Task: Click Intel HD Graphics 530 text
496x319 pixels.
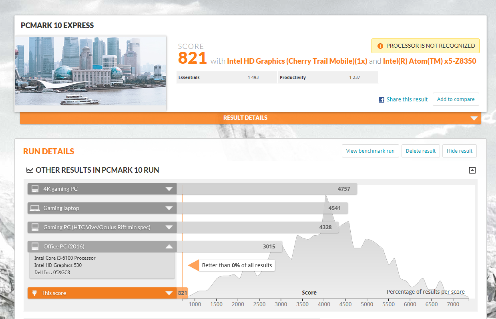Action: pyautogui.click(x=58, y=265)
